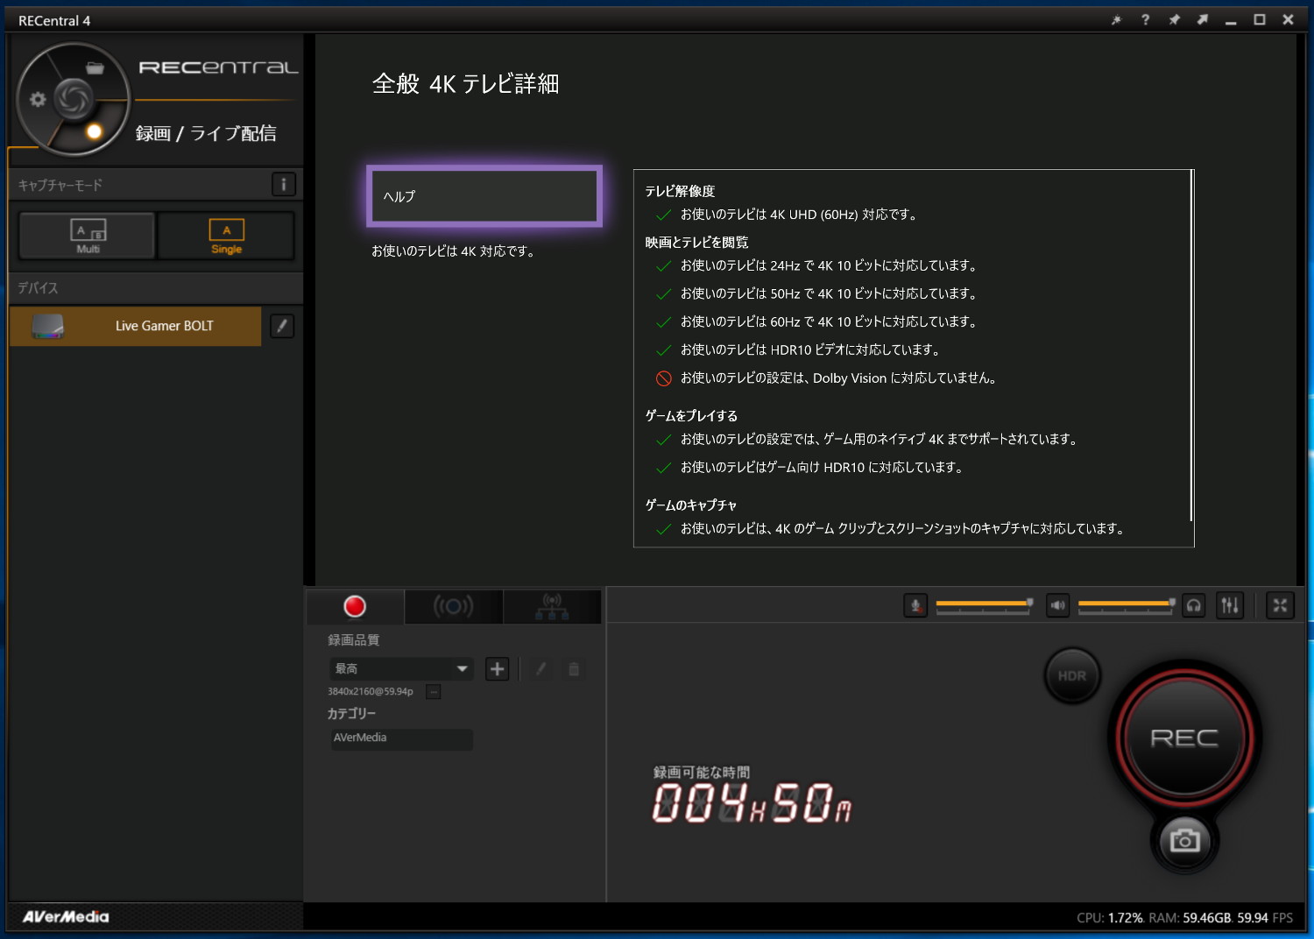Select the Live Gamer BOLT device
This screenshot has height=939, width=1314.
[x=136, y=326]
